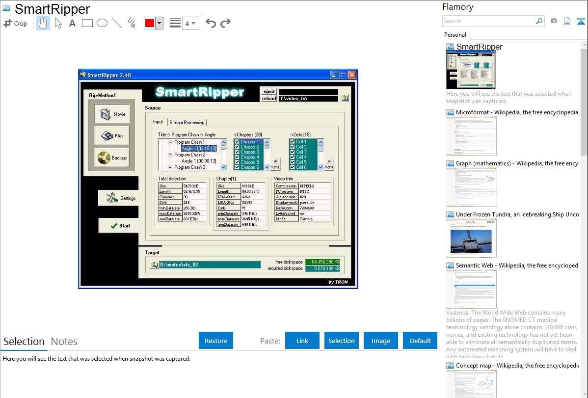Open the line width 4 dropdown
Image resolution: width=588 pixels, height=398 pixels.
[x=190, y=23]
